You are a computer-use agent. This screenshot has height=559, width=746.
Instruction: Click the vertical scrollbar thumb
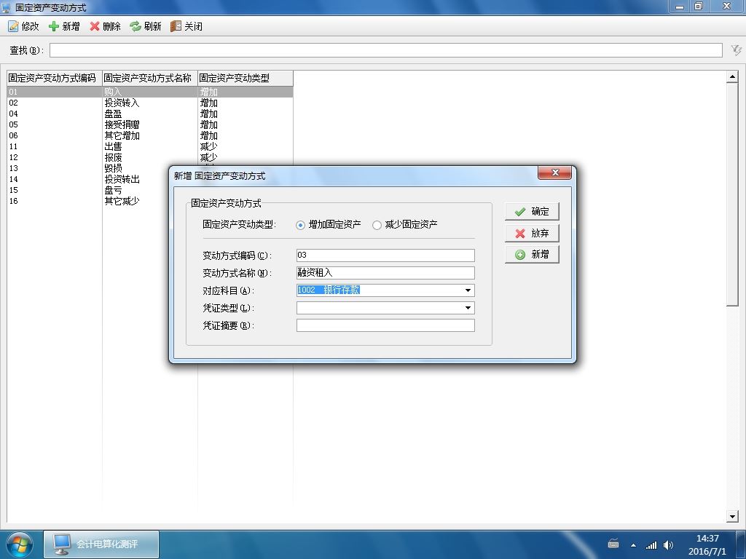click(x=732, y=194)
